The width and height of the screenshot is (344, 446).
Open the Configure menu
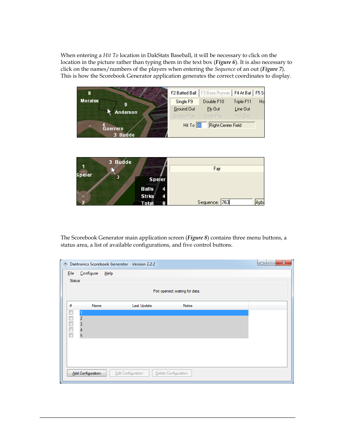pyautogui.click(x=89, y=273)
